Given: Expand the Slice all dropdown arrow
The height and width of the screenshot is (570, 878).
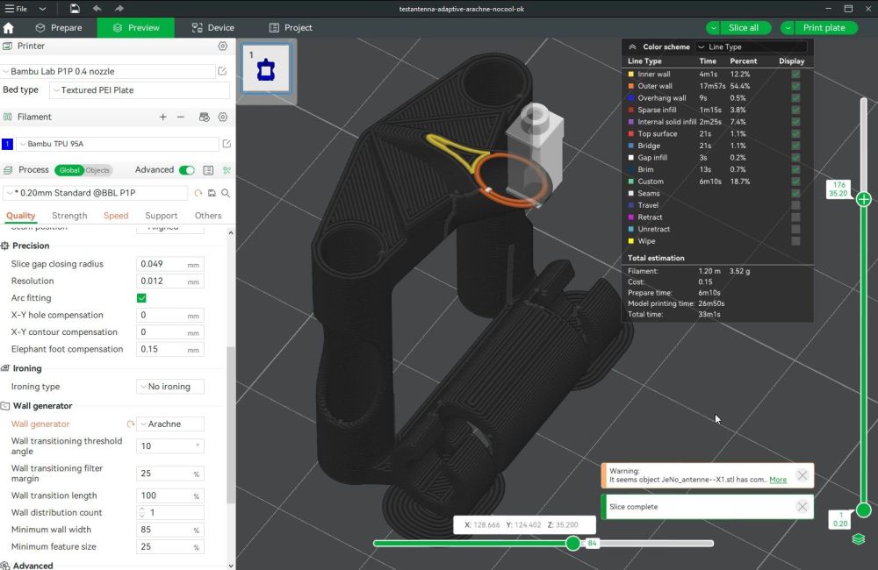Looking at the screenshot, I should (x=713, y=28).
